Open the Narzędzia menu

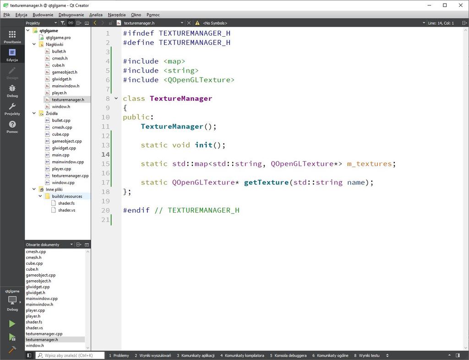[x=117, y=15]
